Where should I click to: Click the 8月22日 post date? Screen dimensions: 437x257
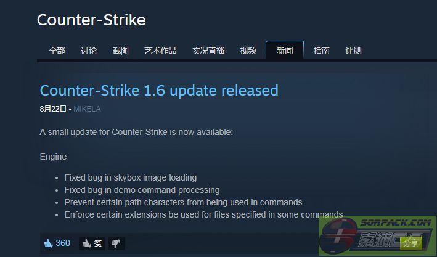coord(53,108)
